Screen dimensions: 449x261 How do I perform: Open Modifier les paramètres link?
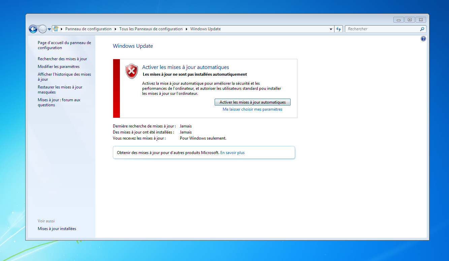[x=59, y=67]
